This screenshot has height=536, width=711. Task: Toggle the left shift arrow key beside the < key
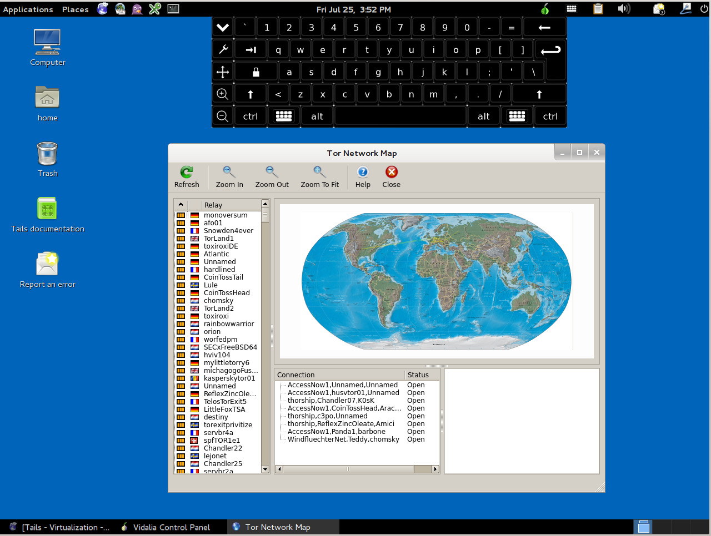pos(251,94)
